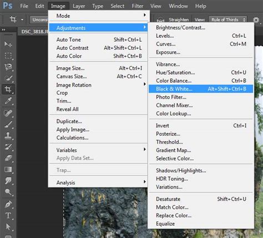Choose Hue/Saturation adjustment
The width and height of the screenshot is (263, 238).
[201, 72]
